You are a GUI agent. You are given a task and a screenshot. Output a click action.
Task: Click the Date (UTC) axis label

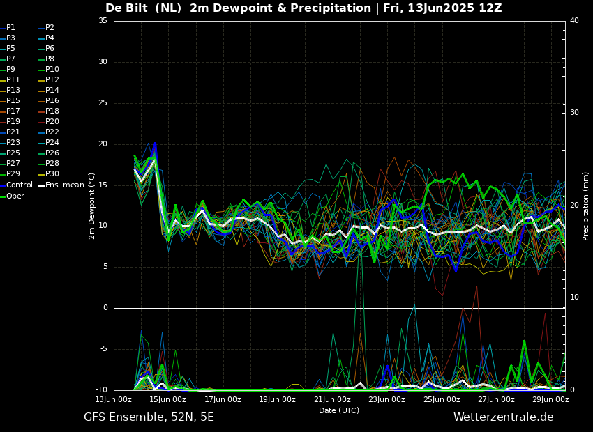[x=339, y=411]
